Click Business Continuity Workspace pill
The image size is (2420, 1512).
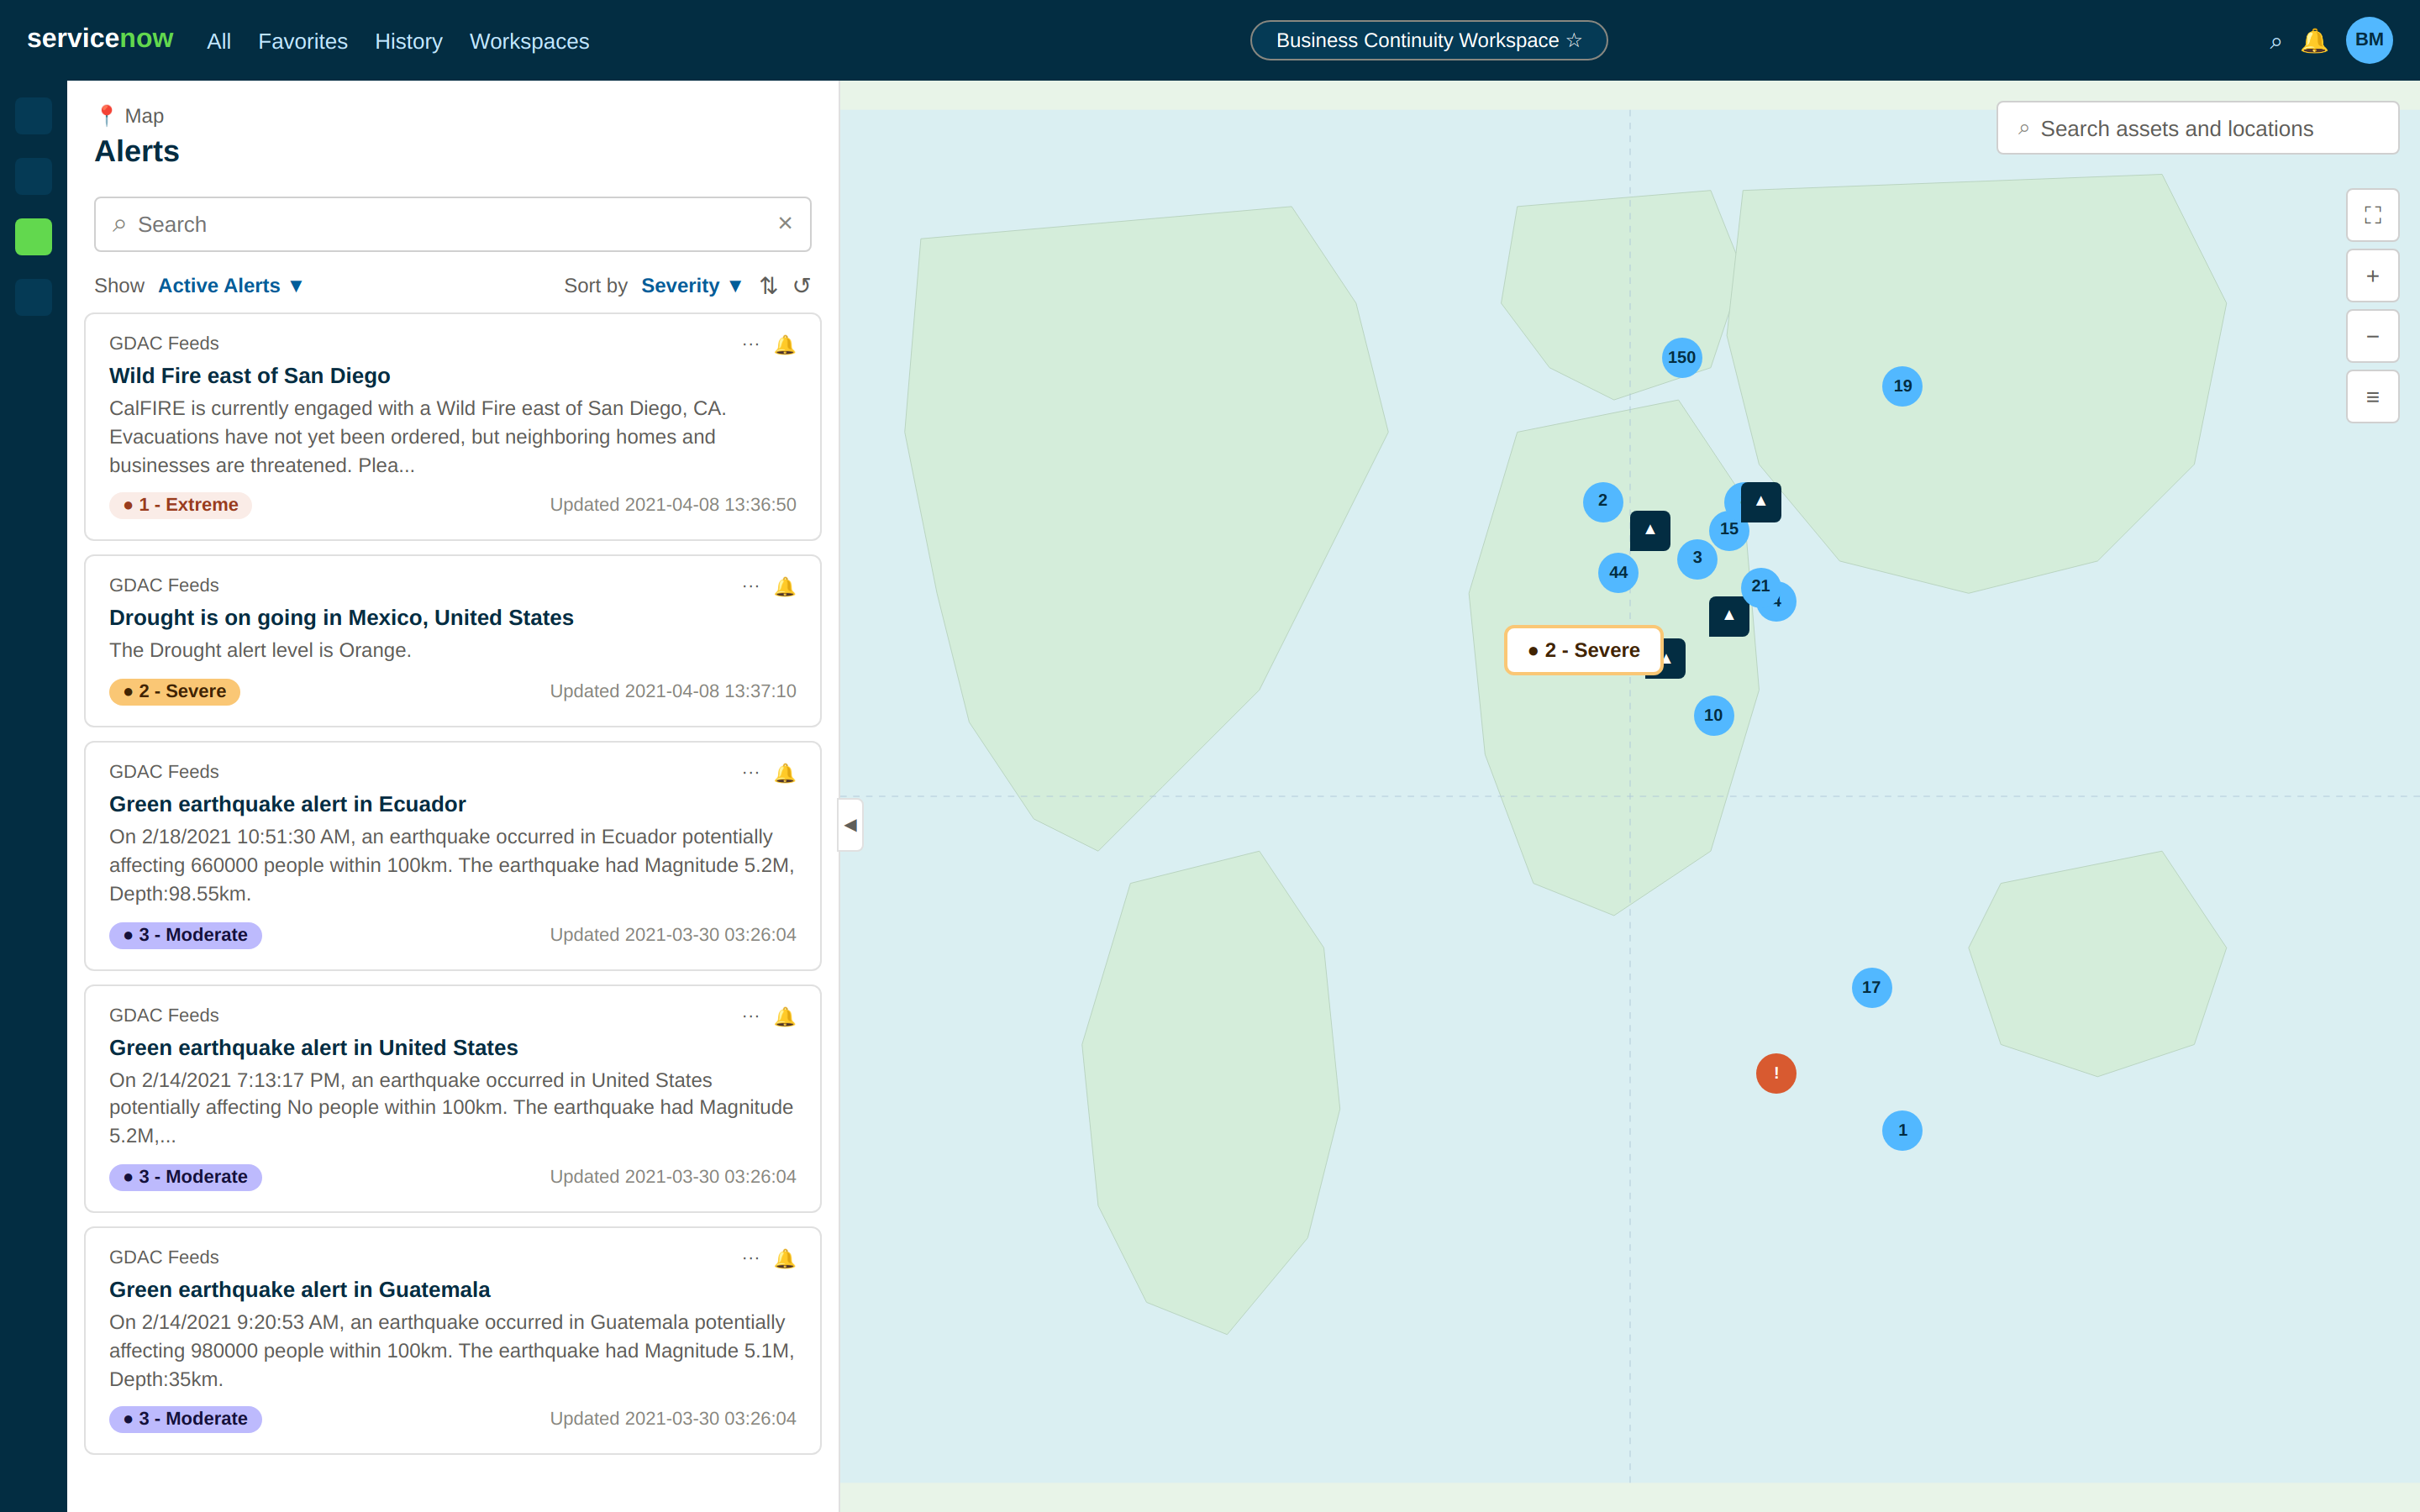click(1428, 40)
